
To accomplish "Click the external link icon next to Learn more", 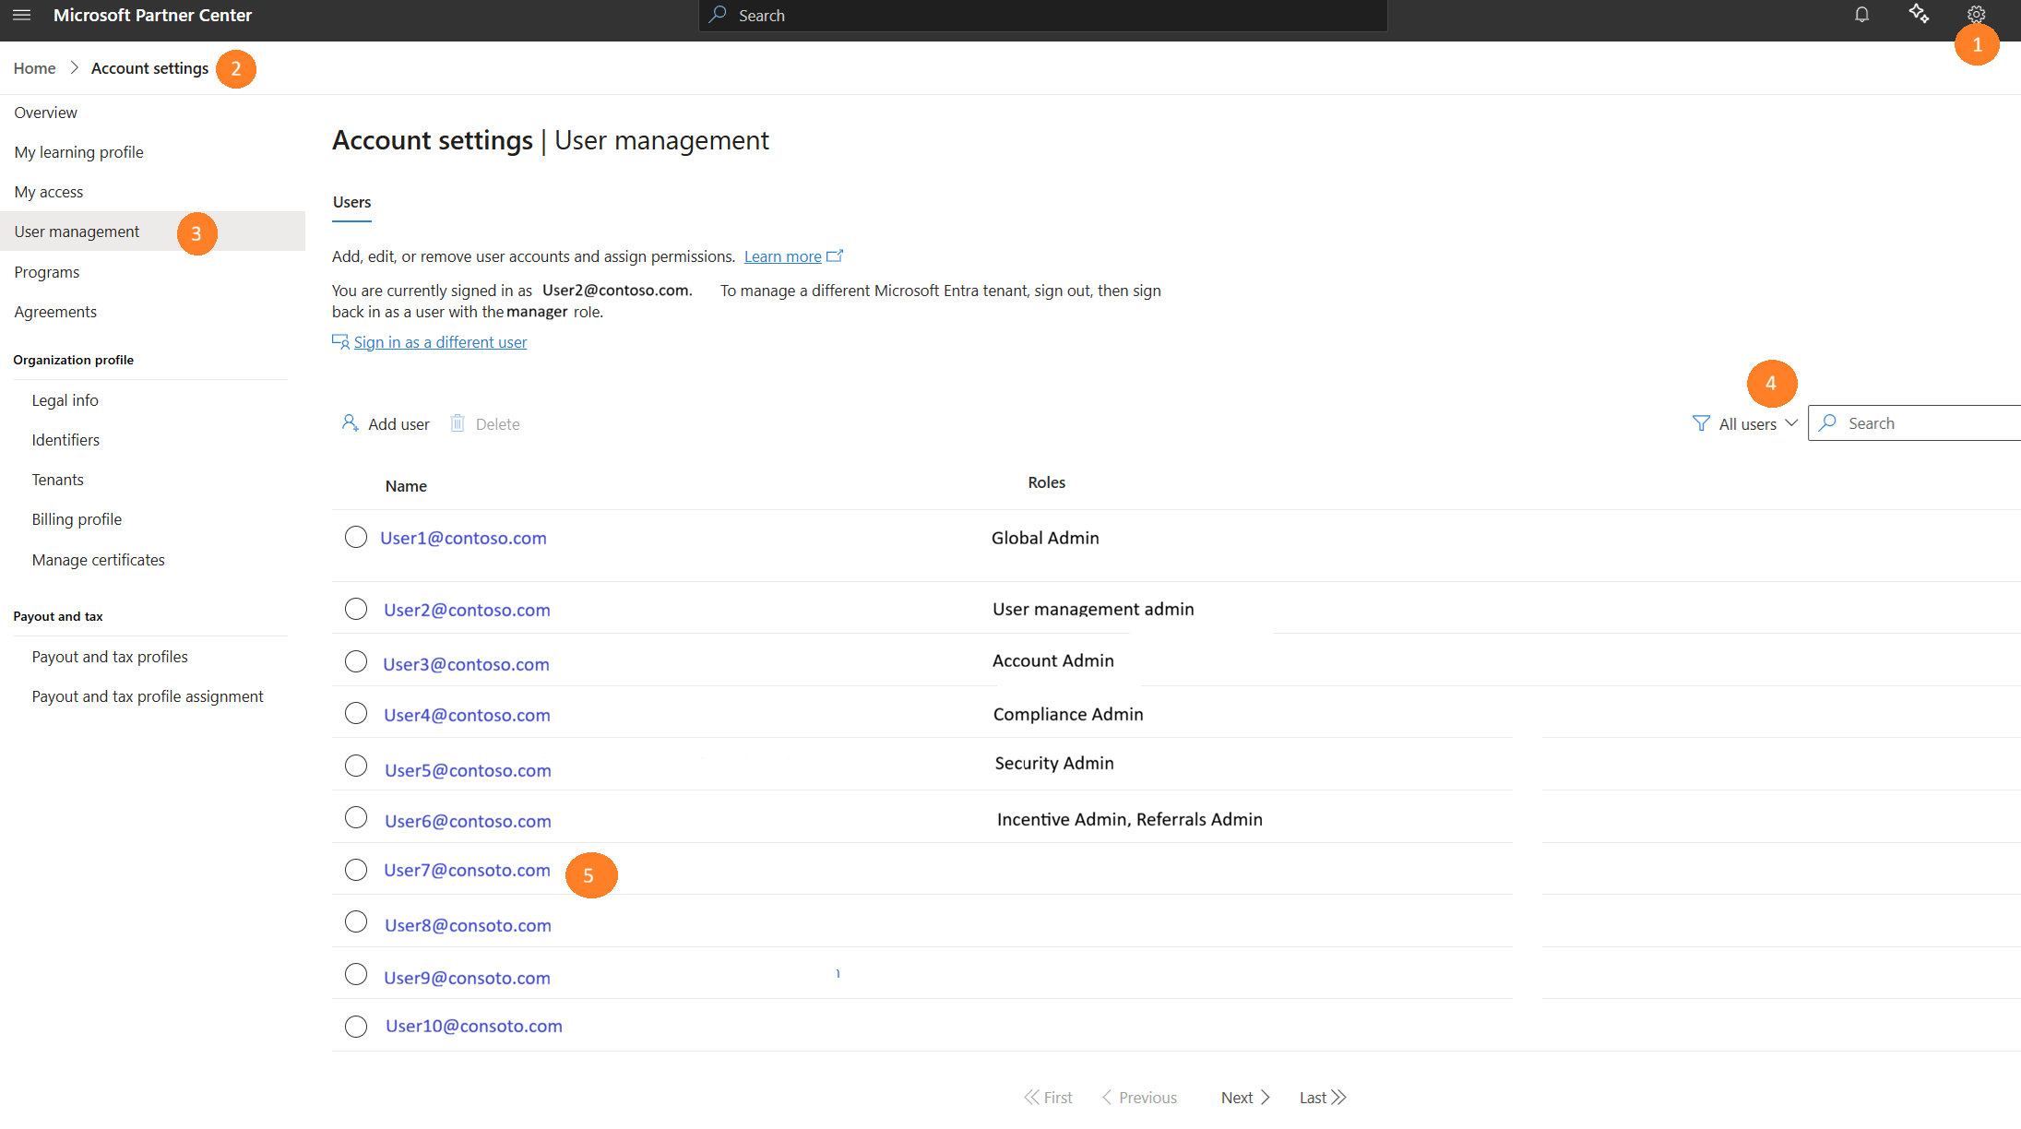I will pos(836,256).
